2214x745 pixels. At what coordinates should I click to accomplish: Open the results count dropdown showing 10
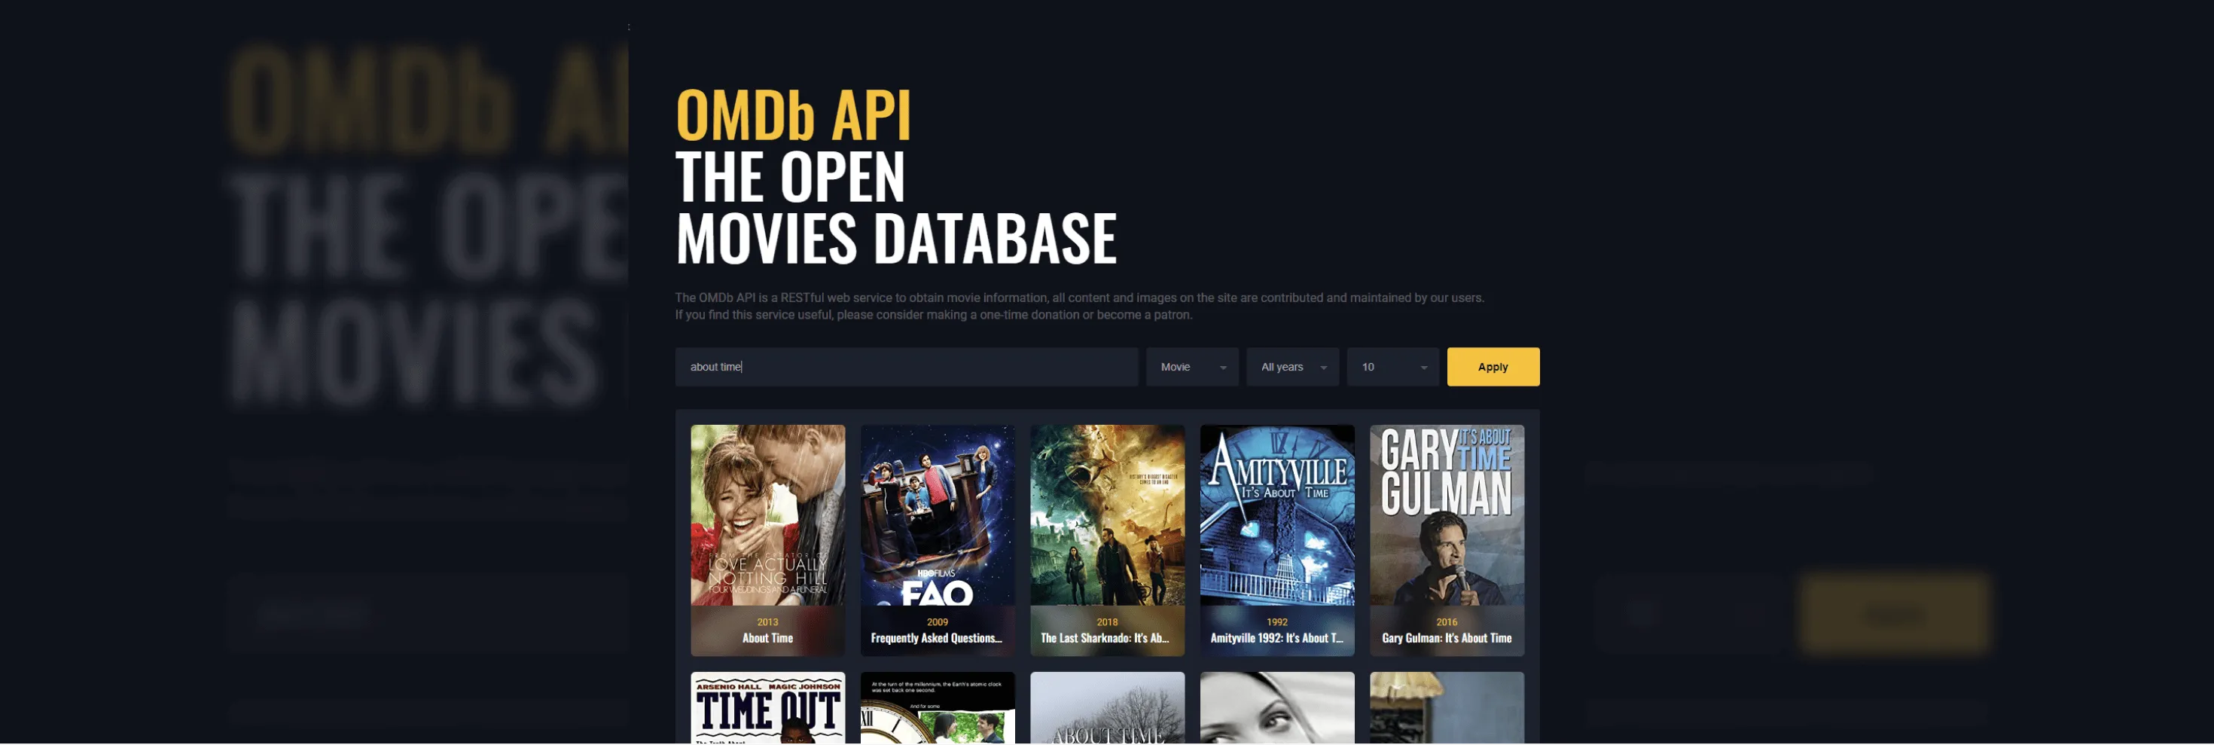point(1392,367)
